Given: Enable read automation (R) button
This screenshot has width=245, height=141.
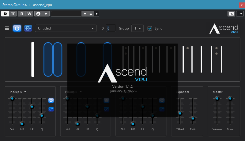Looking at the screenshot, I should tap(22, 14).
